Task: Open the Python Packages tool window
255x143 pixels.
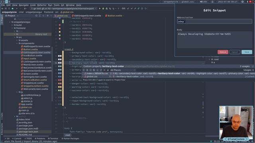Action: click(x=70, y=139)
